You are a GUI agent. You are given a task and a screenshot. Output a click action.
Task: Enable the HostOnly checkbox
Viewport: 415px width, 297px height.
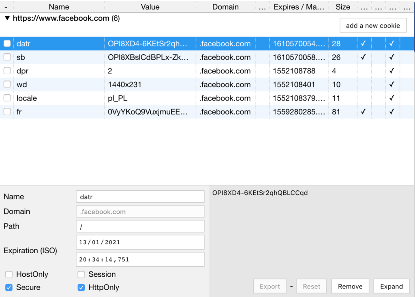point(9,274)
